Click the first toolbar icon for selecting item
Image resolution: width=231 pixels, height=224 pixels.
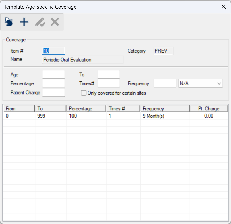(9, 22)
